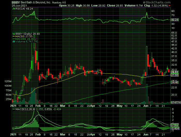Click the 6747741 volume tag on the right axis
181x137 pixels.
(176, 102)
